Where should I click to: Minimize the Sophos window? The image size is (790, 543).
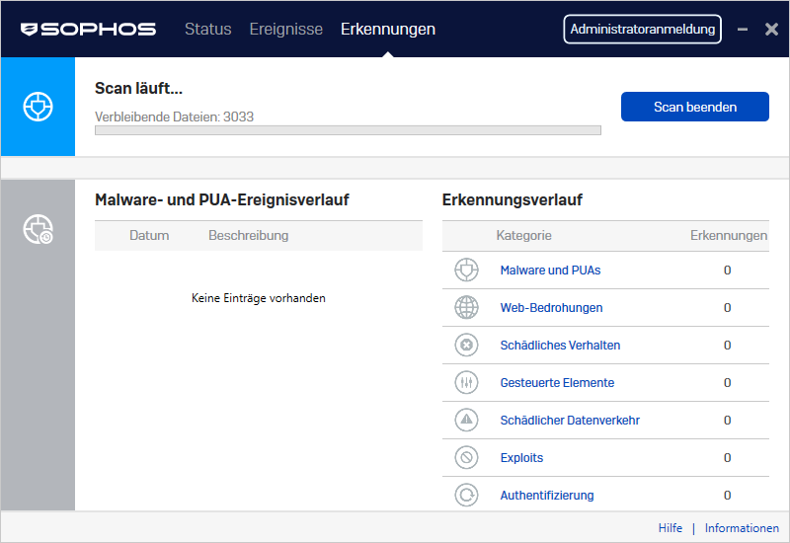click(x=743, y=30)
